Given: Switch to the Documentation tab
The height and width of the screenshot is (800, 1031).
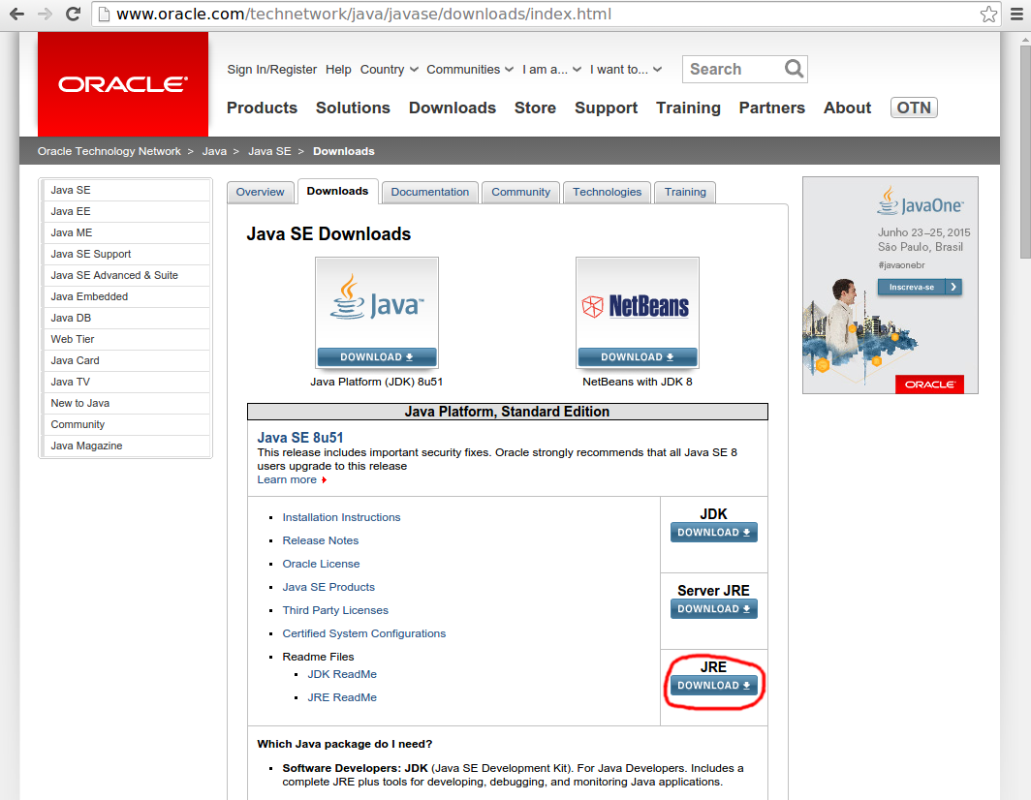Looking at the screenshot, I should coord(430,192).
